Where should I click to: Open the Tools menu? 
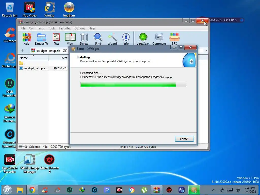(x=52, y=28)
